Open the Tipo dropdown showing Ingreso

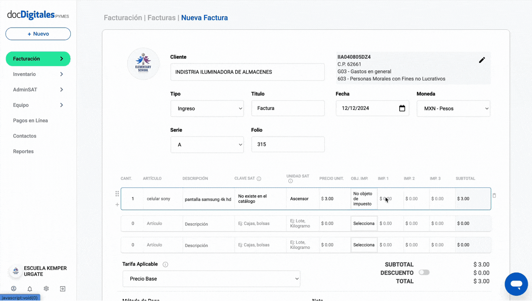tap(207, 109)
